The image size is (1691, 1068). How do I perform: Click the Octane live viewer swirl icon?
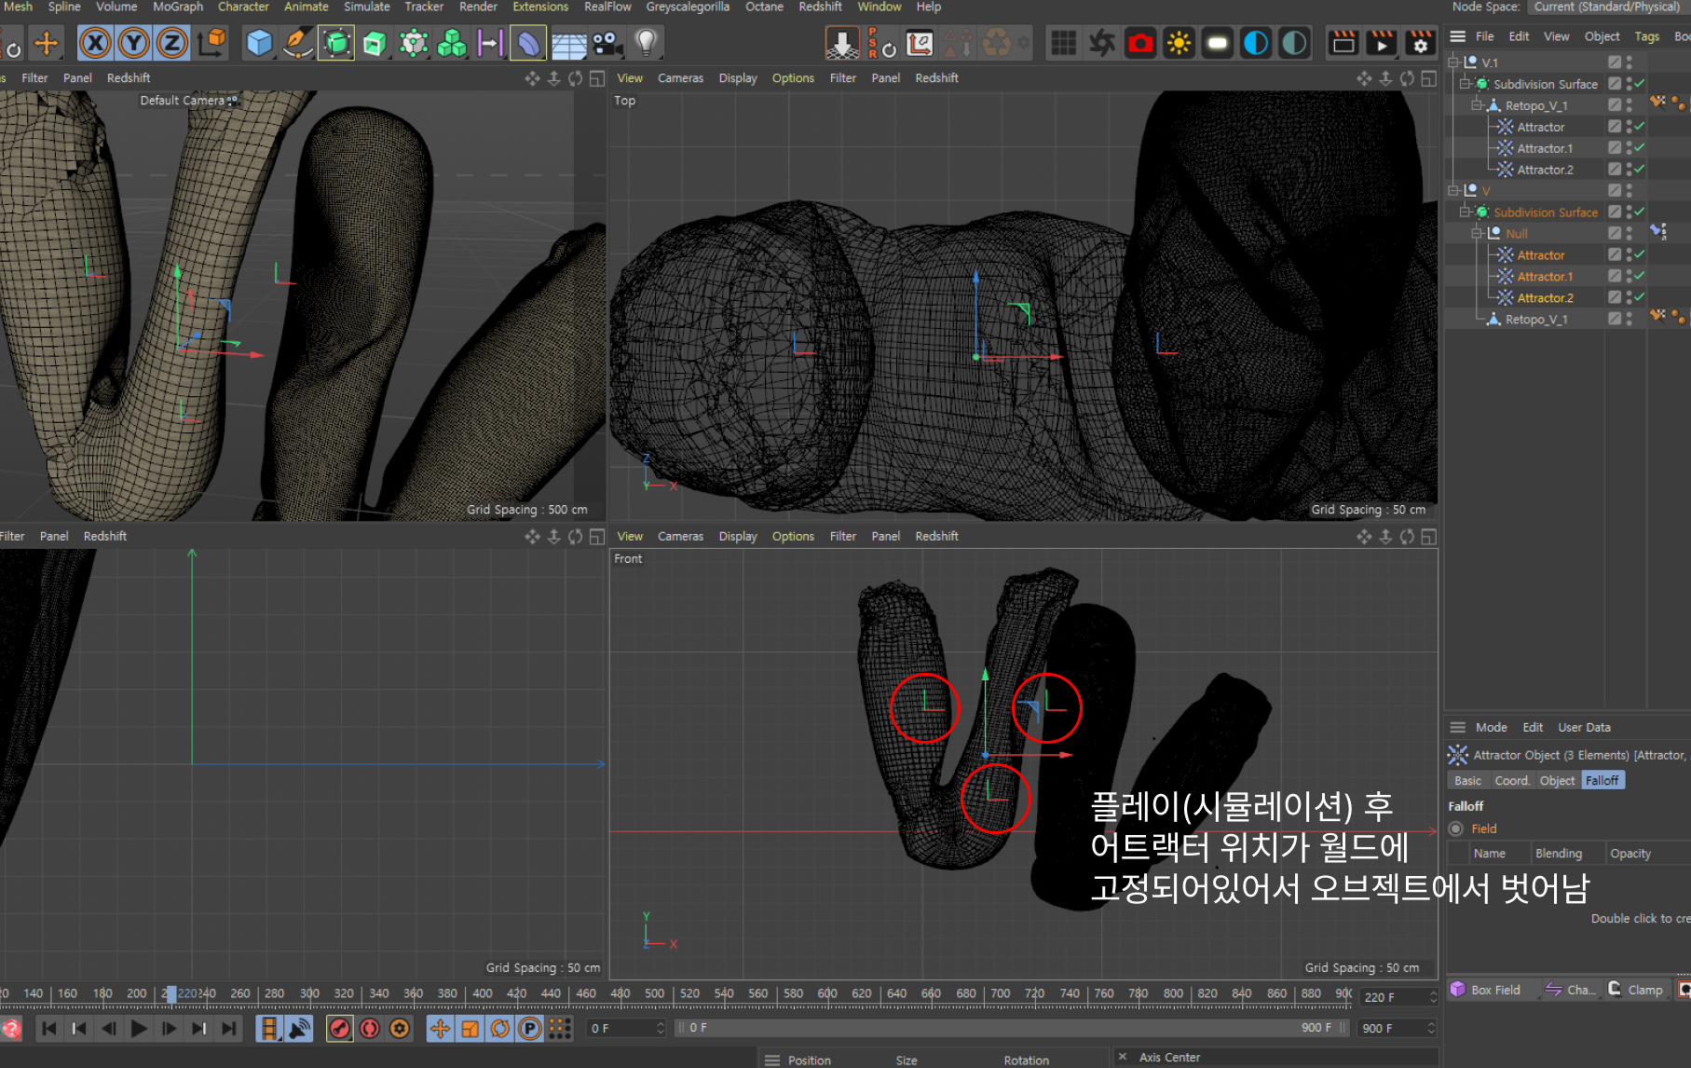click(x=1102, y=43)
